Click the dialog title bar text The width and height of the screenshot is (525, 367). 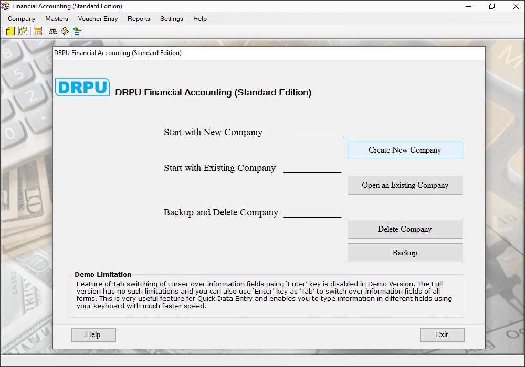pos(118,53)
